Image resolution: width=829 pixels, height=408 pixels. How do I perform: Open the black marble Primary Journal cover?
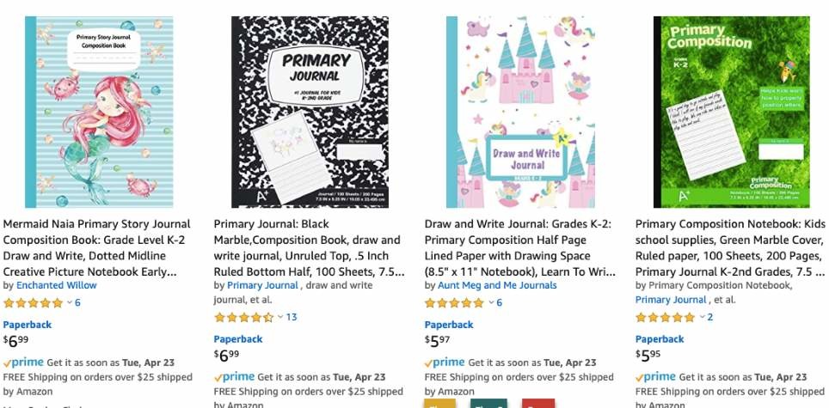(310, 112)
